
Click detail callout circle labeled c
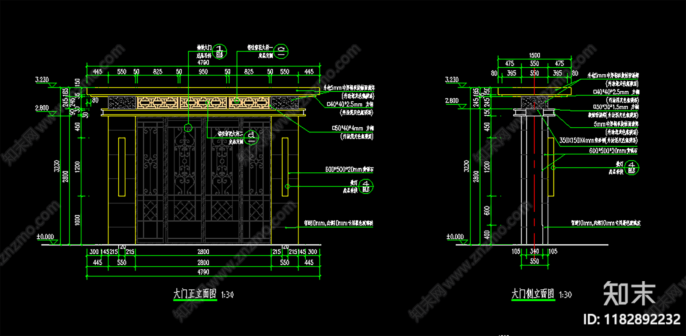tap(281, 51)
